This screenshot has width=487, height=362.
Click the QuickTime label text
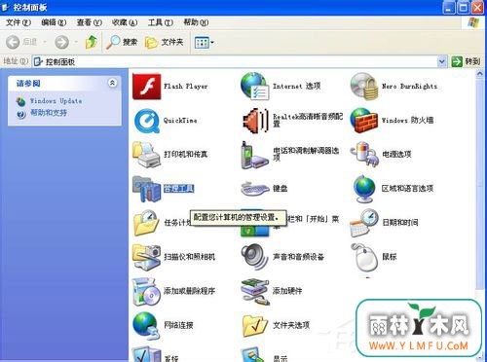[180, 121]
